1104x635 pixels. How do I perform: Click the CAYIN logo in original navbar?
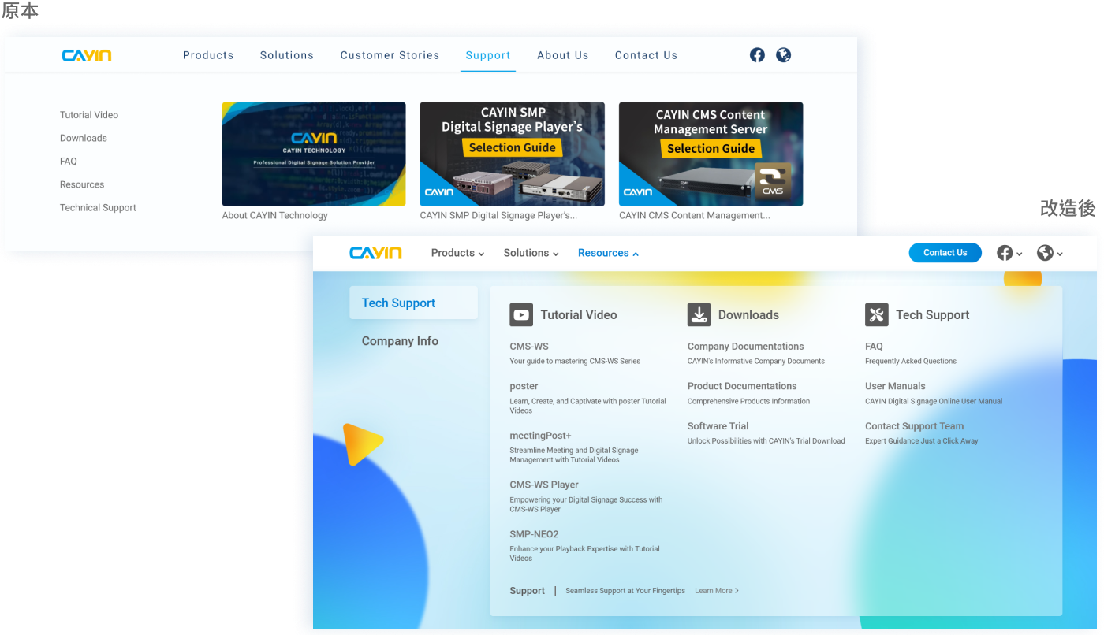[87, 55]
